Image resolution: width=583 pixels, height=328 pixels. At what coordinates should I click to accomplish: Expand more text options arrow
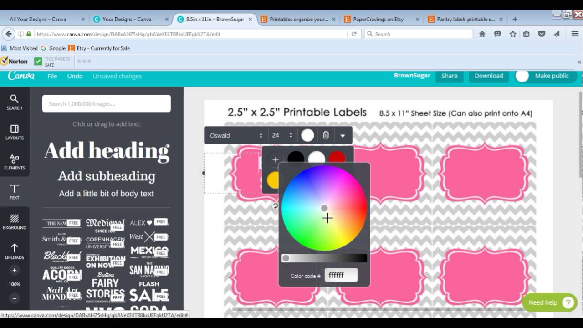tap(343, 135)
